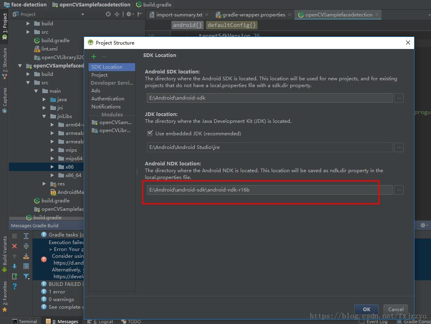Click the red error icon in build messages

[44, 259]
